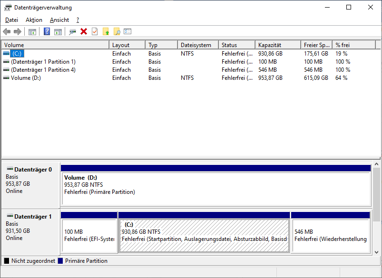Click the disk pane scrollbar down arrow
Image resolution: width=382 pixels, height=278 pixels.
click(376, 252)
